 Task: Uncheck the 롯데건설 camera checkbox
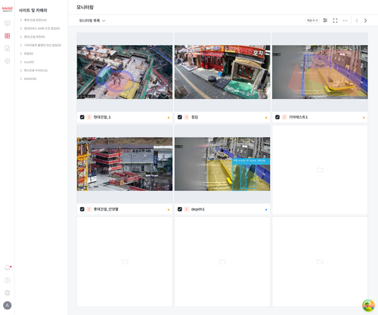[82, 209]
